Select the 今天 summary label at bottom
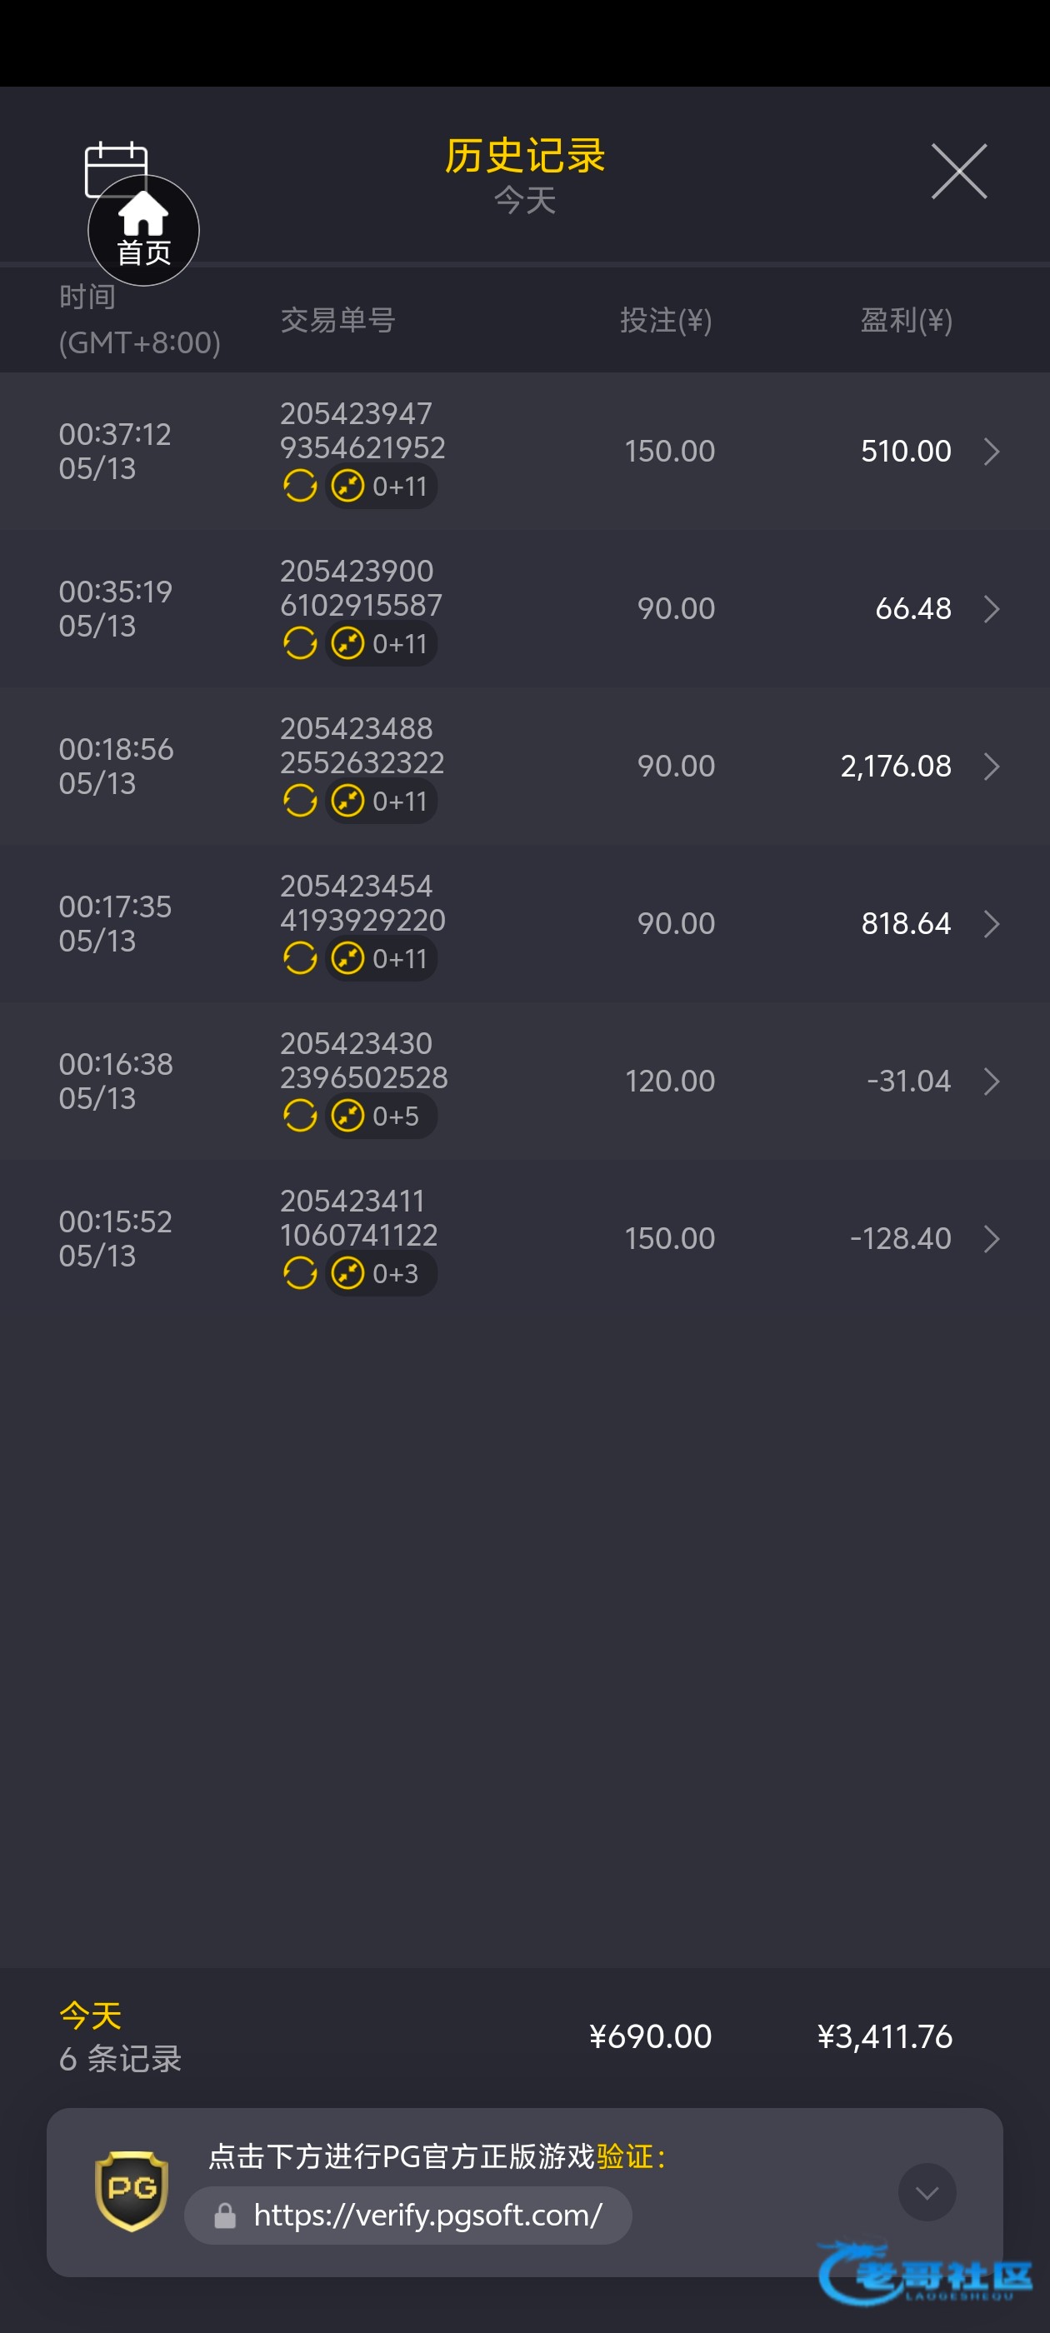Image resolution: width=1050 pixels, height=2333 pixels. click(x=91, y=2016)
